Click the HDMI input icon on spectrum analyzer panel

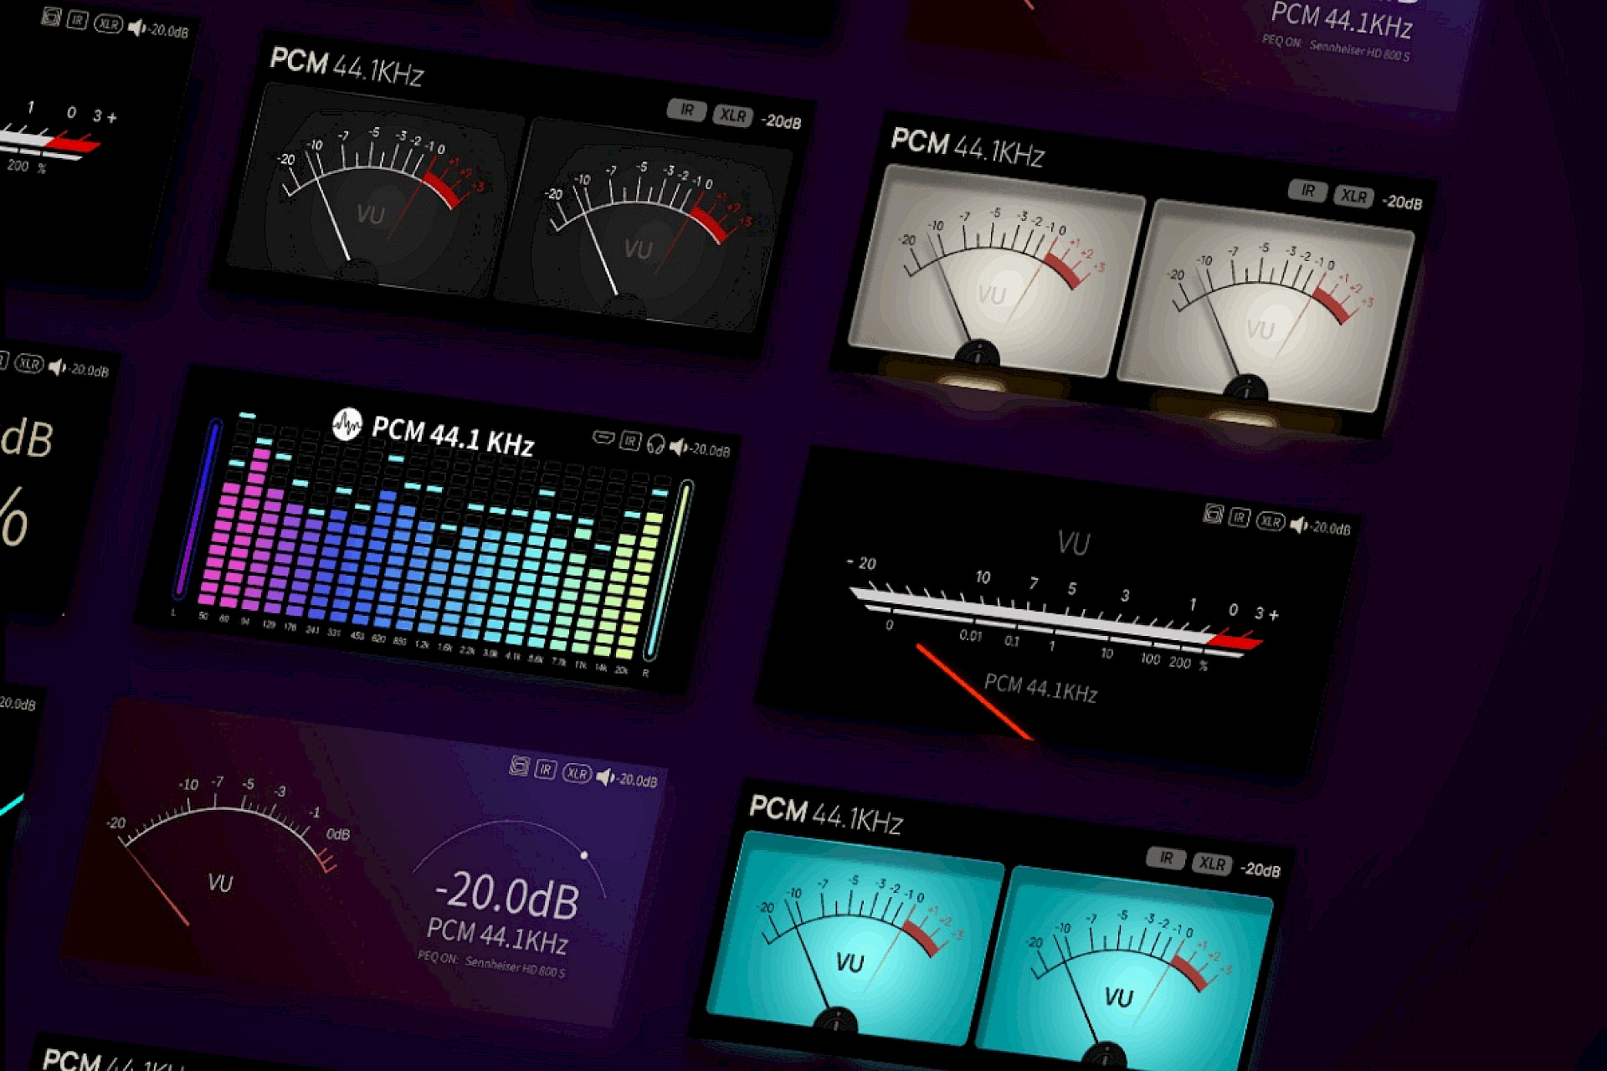(603, 437)
